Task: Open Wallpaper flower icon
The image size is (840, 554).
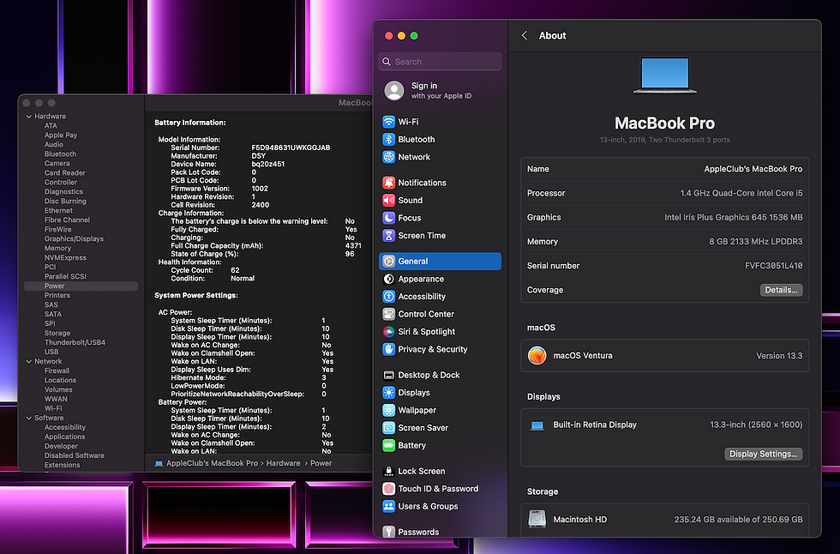Action: click(x=388, y=411)
